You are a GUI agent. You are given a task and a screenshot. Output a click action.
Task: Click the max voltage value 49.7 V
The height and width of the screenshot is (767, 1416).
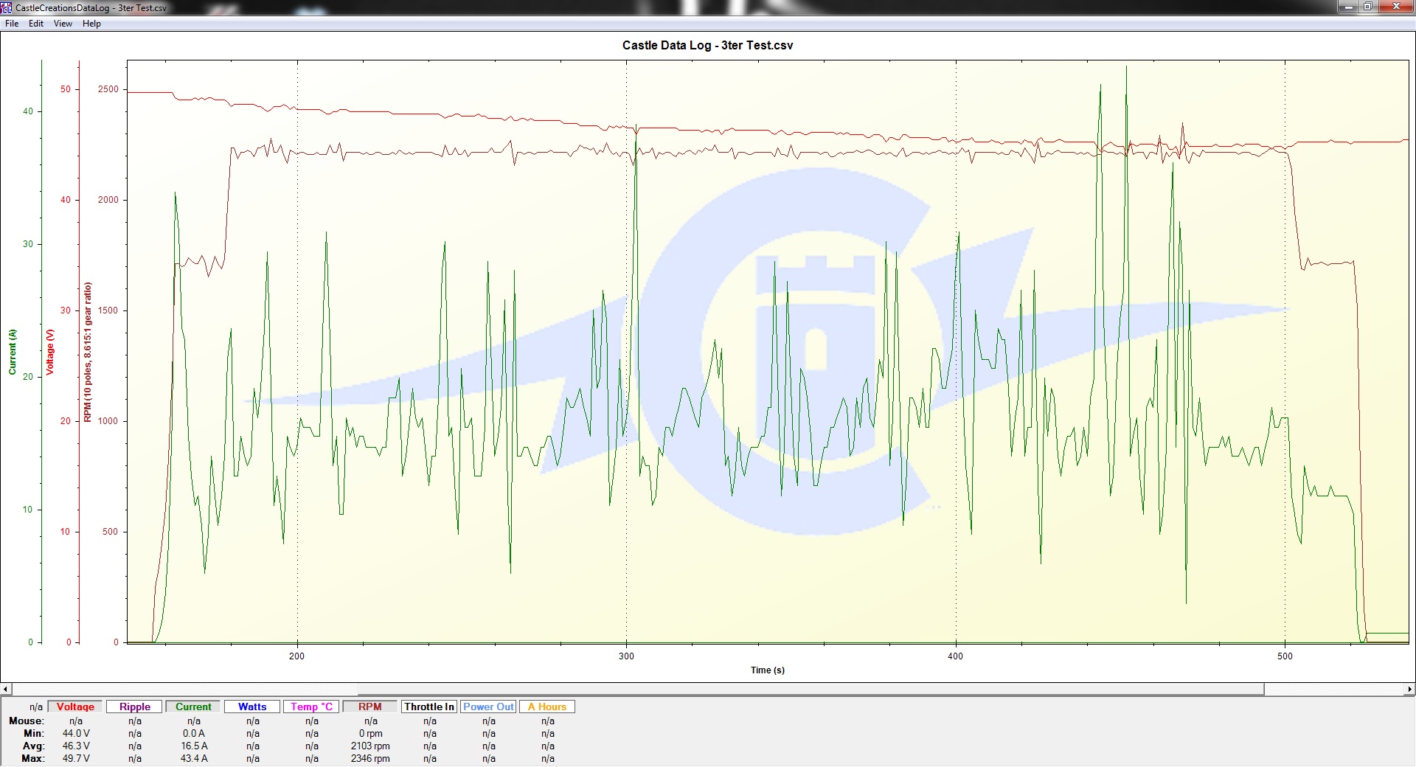coord(76,758)
